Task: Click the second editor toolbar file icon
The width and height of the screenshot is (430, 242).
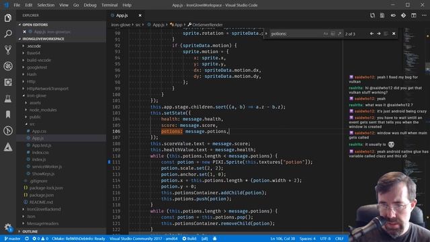Action: (382, 15)
